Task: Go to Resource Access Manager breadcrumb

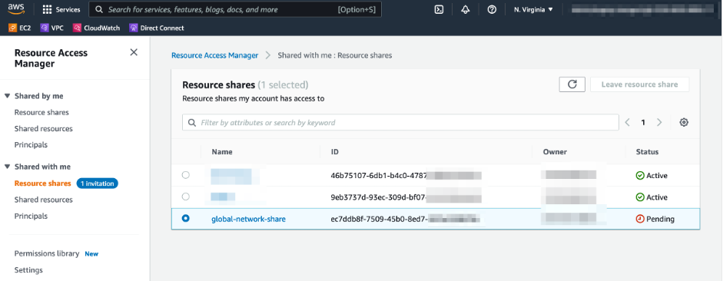Action: pos(215,55)
